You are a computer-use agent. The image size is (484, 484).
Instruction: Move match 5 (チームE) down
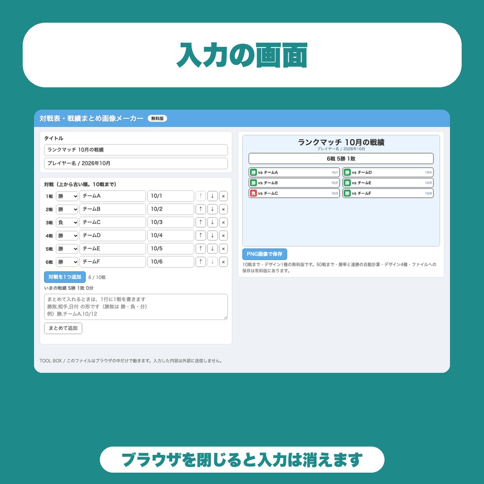[212, 249]
